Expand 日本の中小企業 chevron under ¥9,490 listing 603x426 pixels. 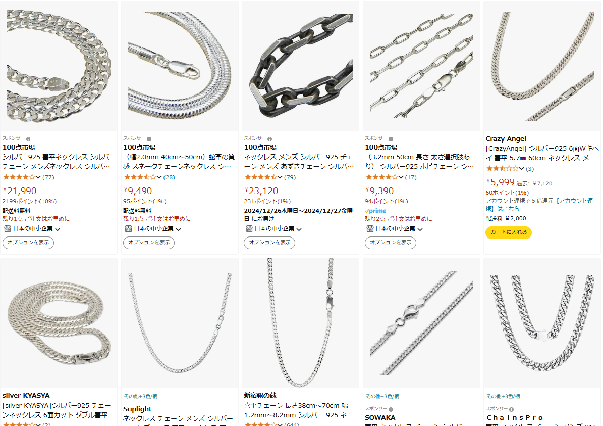click(x=179, y=229)
